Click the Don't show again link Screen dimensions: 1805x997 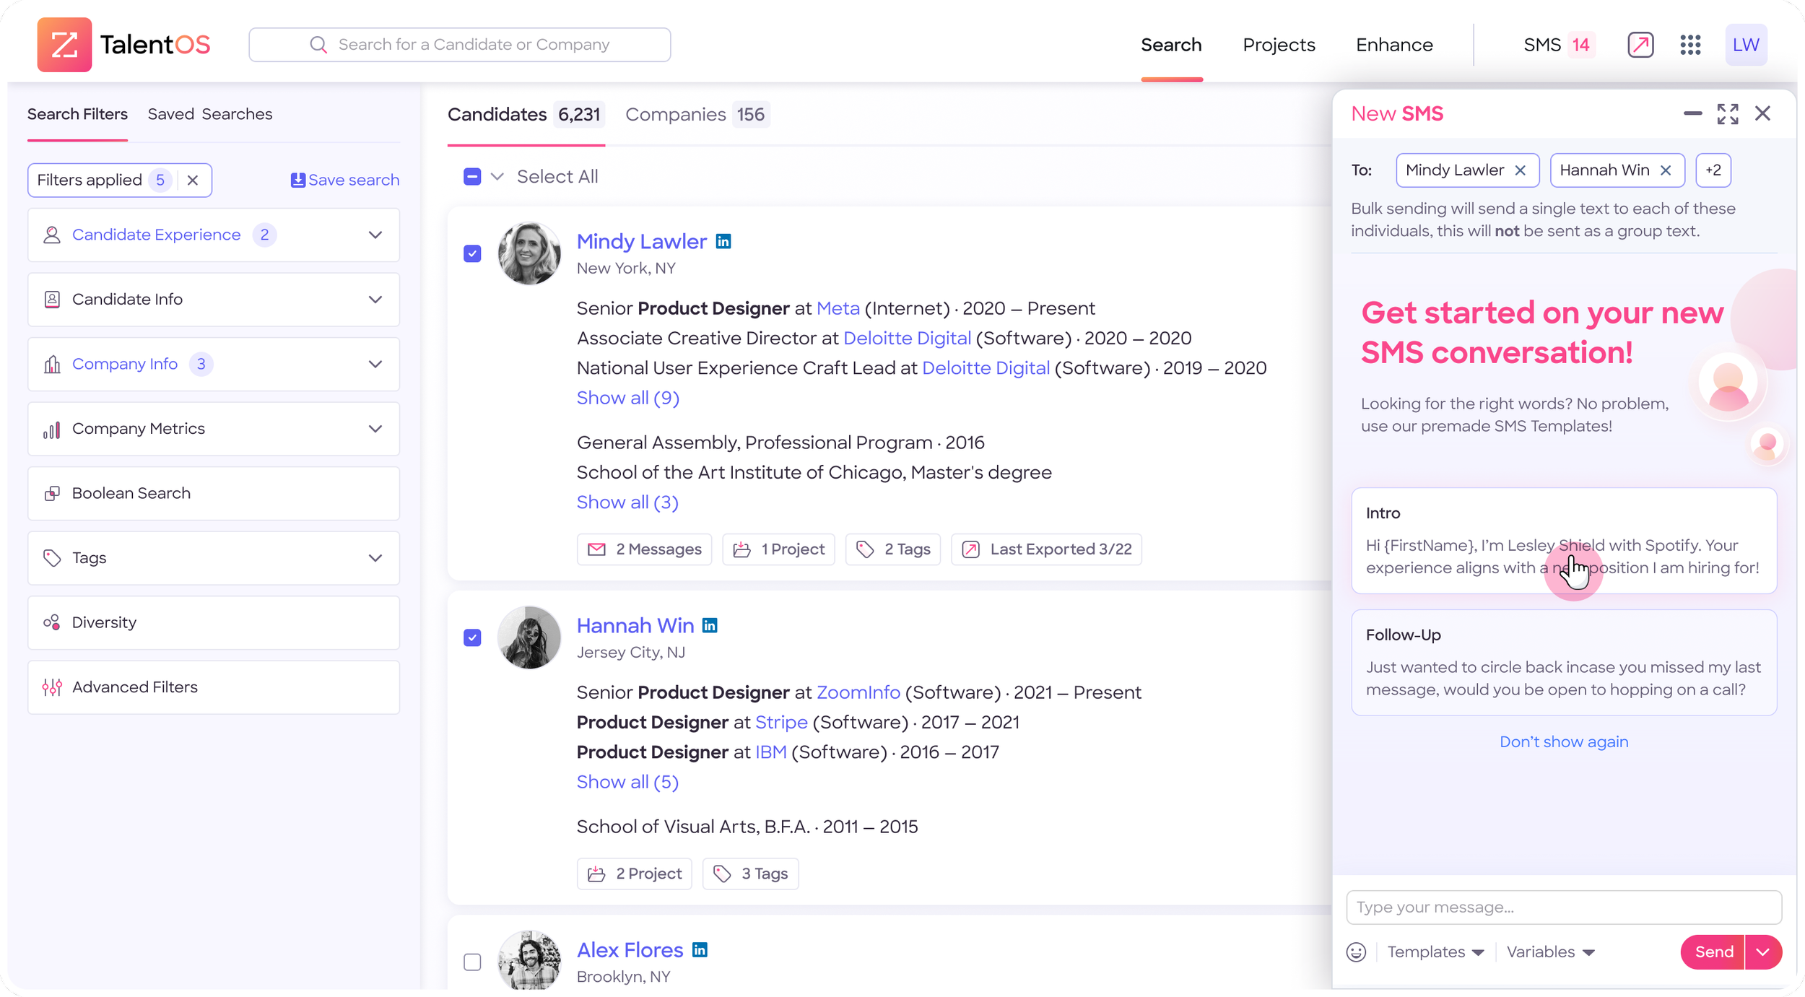[1564, 742]
